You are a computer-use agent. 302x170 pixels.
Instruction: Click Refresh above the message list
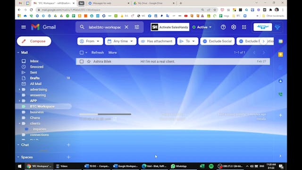(x=98, y=52)
